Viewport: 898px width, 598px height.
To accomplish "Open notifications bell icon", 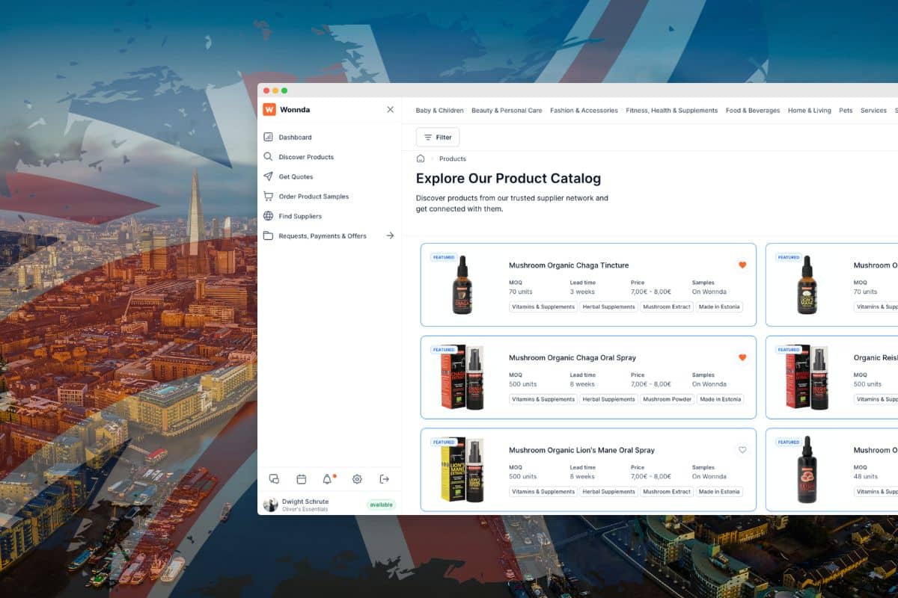I will tap(328, 479).
